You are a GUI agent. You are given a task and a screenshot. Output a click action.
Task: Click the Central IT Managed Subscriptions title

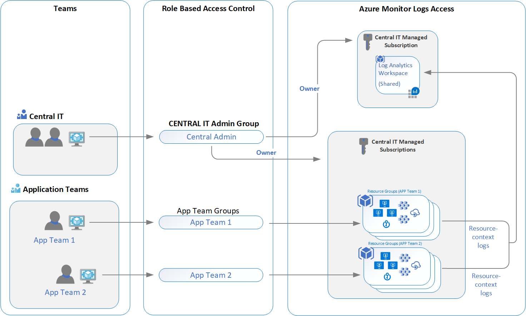coord(398,146)
